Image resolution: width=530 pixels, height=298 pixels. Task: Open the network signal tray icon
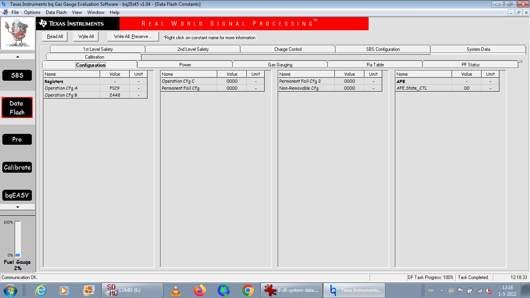tap(479, 290)
